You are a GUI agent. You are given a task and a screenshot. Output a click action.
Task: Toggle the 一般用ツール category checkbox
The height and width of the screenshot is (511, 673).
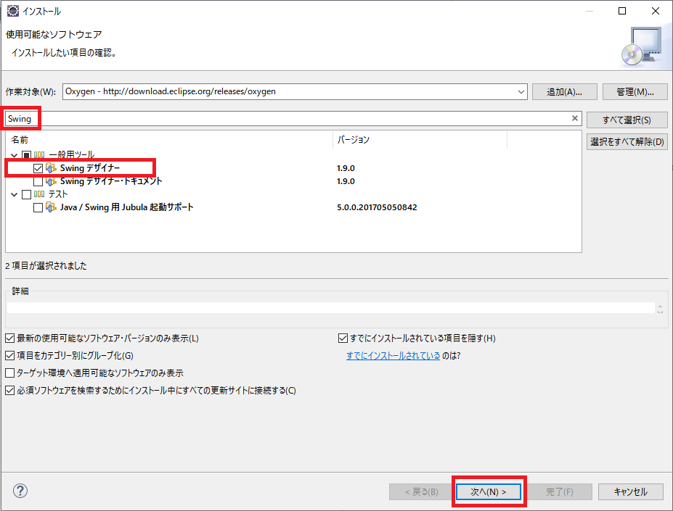point(26,155)
